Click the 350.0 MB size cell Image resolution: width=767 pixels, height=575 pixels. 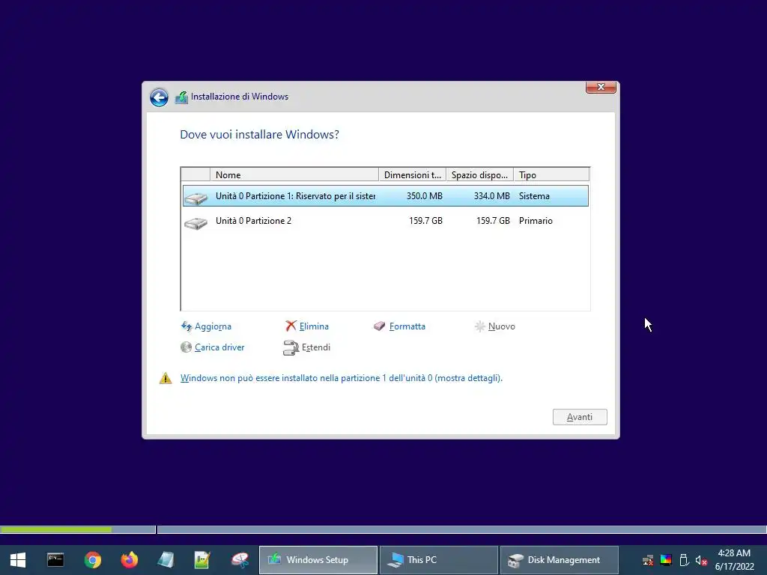[424, 196]
